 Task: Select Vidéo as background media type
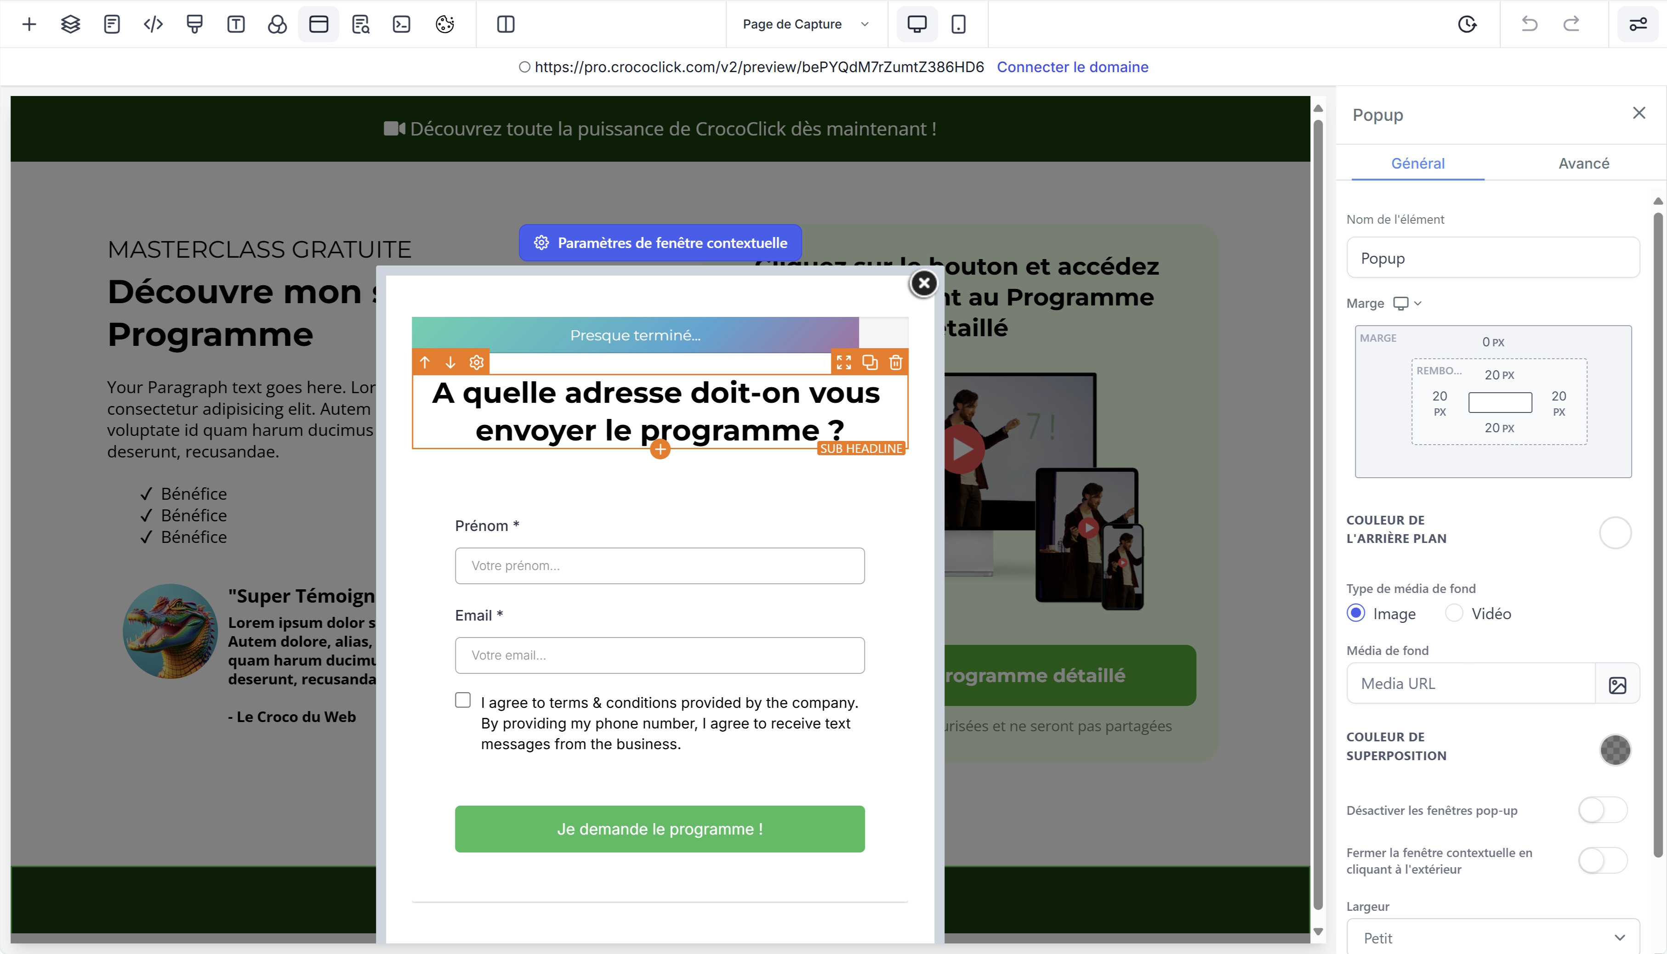coord(1454,613)
